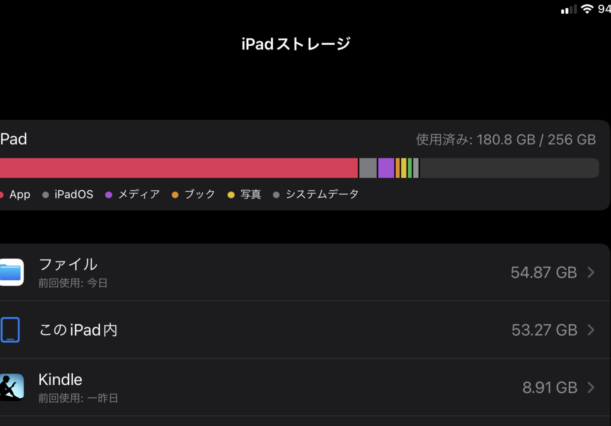Screen dimensions: 611x426
Task: Click the purple media bar segment
Action: click(386, 168)
